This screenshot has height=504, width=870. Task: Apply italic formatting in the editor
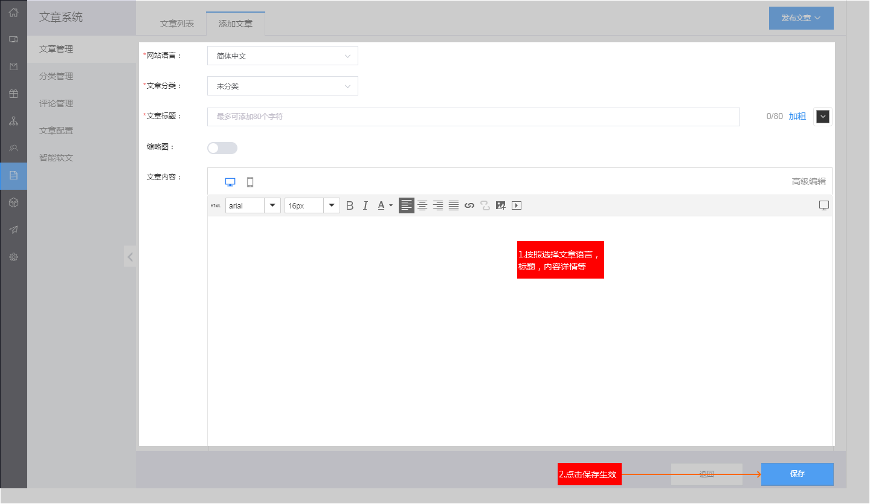tap(365, 205)
